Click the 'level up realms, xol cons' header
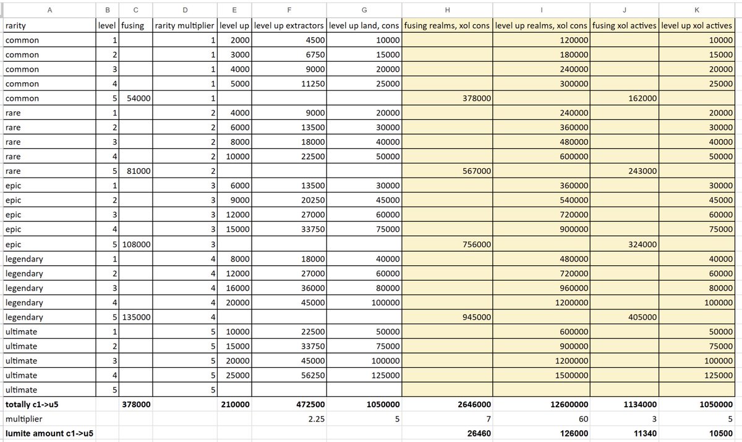The width and height of the screenshot is (742, 442). [542, 26]
